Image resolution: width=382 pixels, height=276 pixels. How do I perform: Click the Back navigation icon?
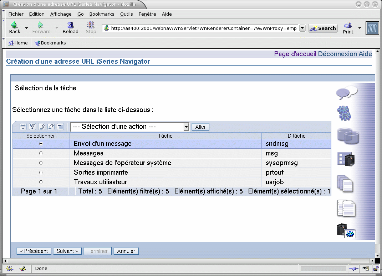click(15, 27)
